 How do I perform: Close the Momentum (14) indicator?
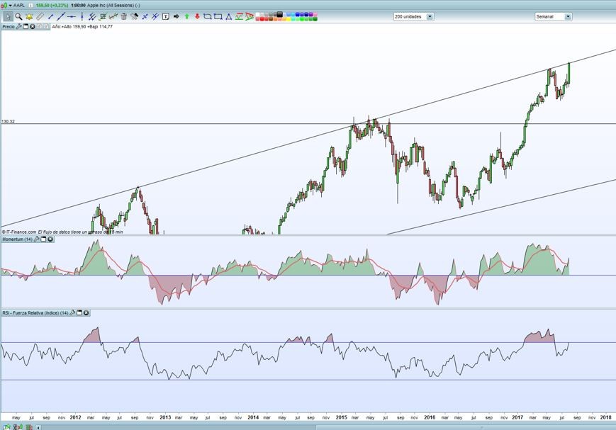click(50, 239)
